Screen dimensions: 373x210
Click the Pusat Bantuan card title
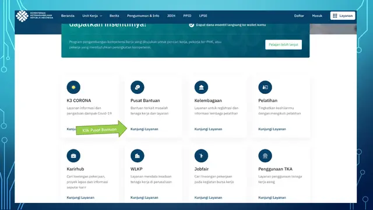pos(145,100)
